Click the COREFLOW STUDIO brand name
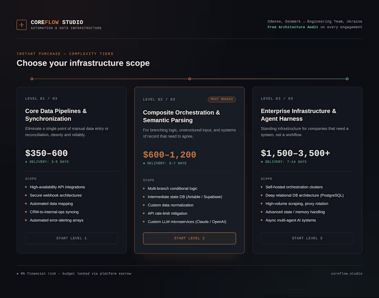This screenshot has width=379, height=298. [57, 22]
